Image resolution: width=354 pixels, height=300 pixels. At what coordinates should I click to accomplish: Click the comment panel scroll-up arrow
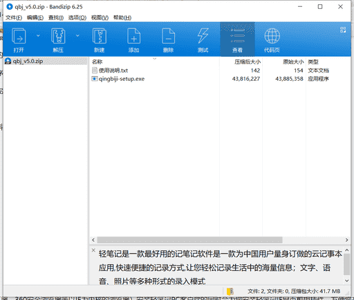[347, 250]
